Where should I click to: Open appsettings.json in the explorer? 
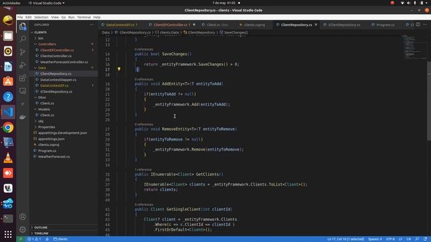click(x=51, y=139)
